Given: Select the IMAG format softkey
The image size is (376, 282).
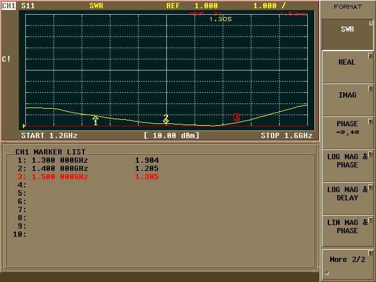Looking at the screenshot, I should point(347,100).
